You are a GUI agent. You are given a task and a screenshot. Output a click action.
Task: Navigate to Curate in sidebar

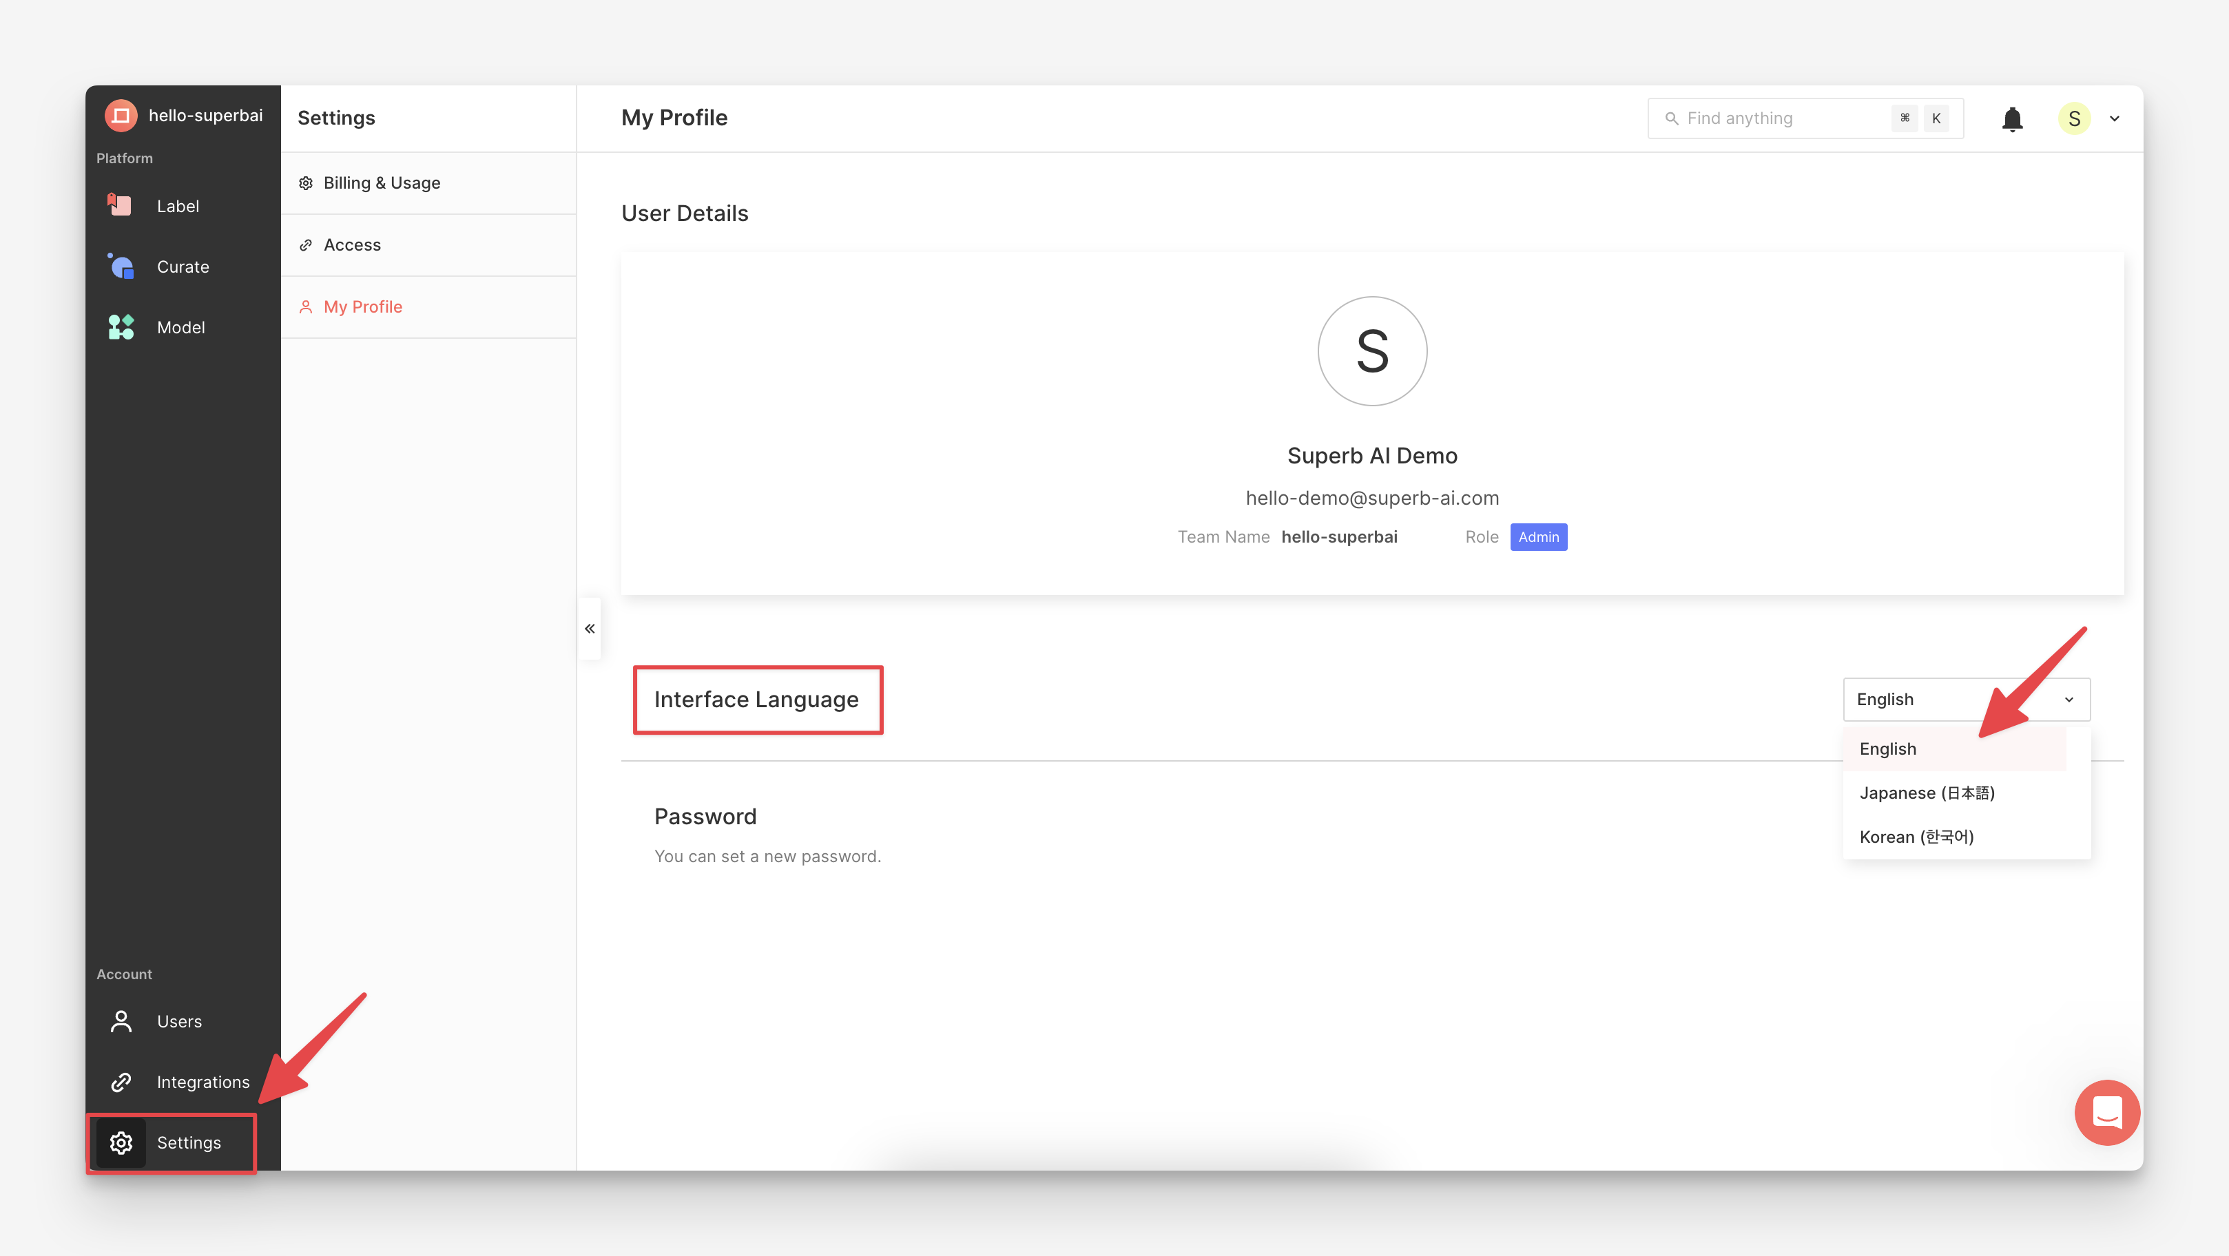point(183,266)
